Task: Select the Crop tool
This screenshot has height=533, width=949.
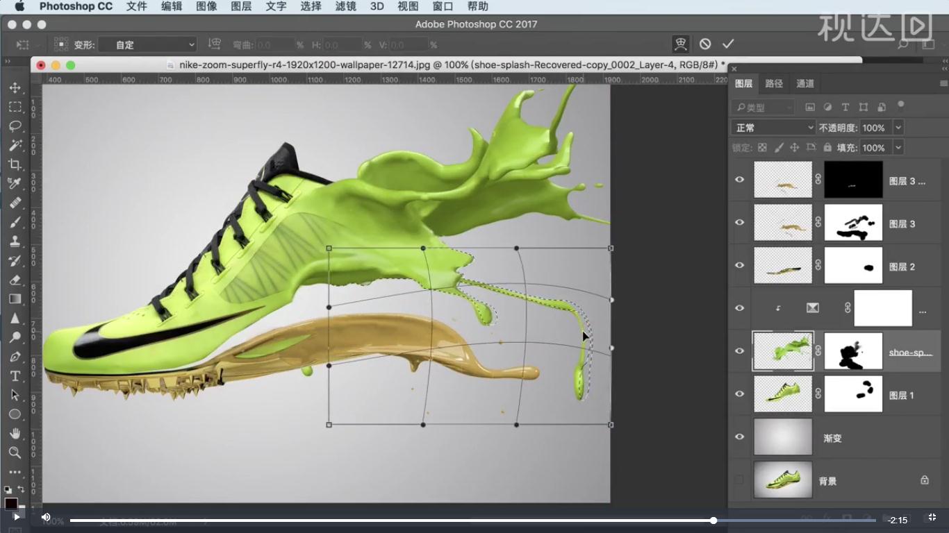Action: point(15,164)
